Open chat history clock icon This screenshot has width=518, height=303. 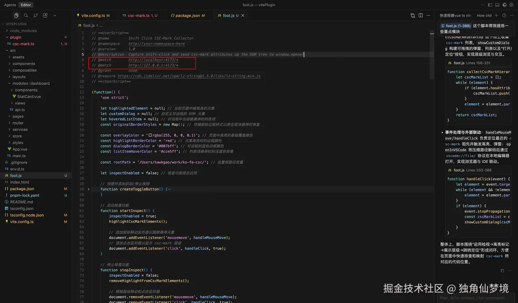coord(504,15)
